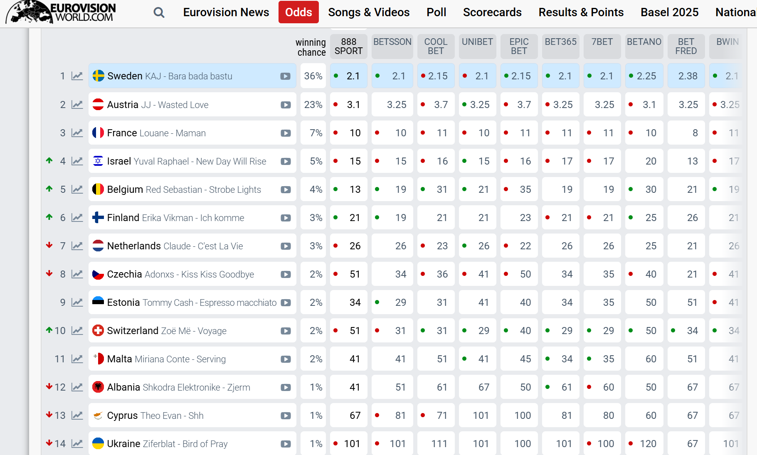Open the Netherlands Claude entry link

click(175, 246)
